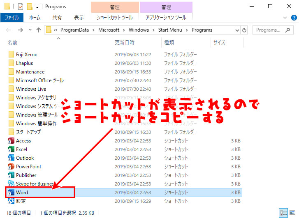299x218 pixels.
Task: Open the アプリケーション ツール tab
Action: [x=166, y=18]
